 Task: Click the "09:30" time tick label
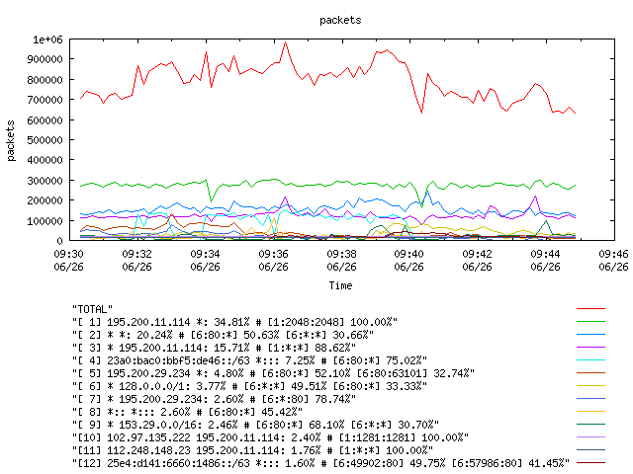point(68,254)
